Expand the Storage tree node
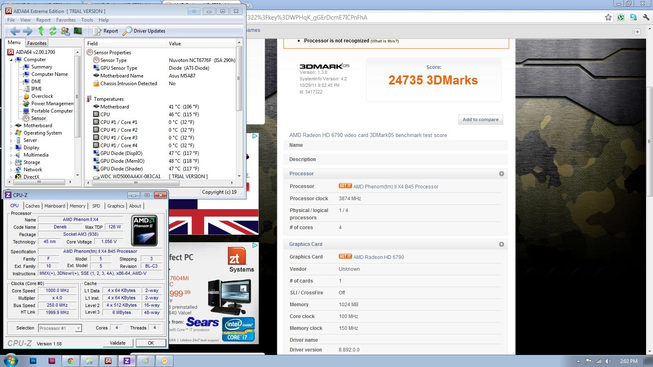Screen dimensions: 653x367 (x=11, y=162)
